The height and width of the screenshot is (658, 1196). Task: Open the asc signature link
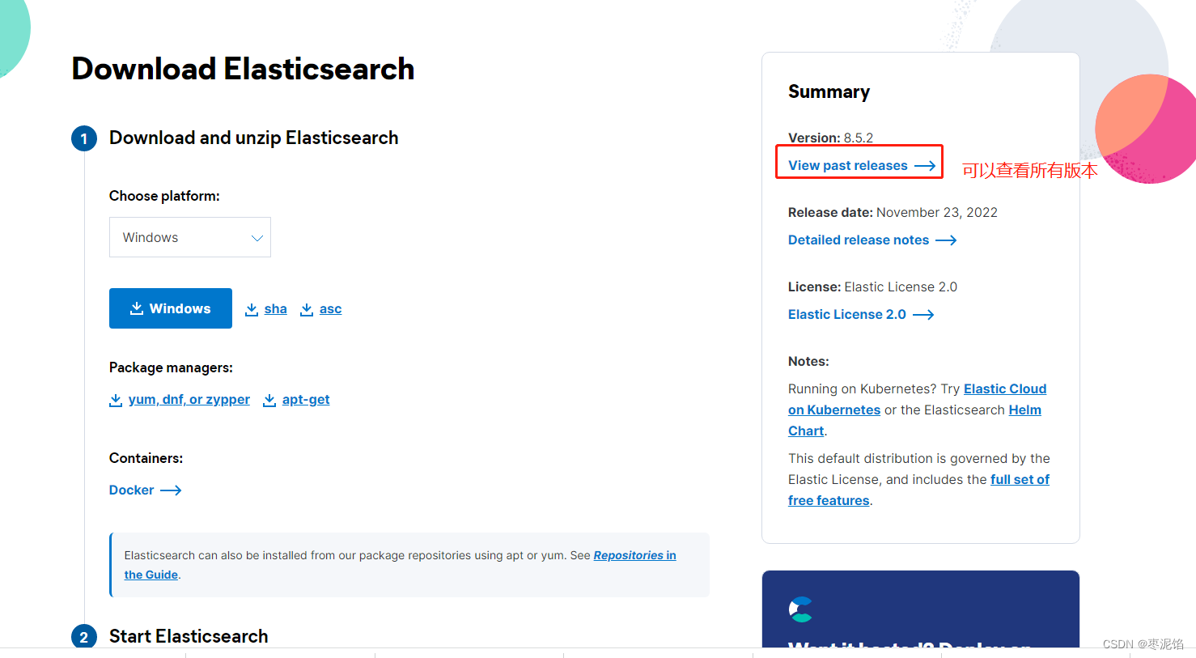(330, 309)
